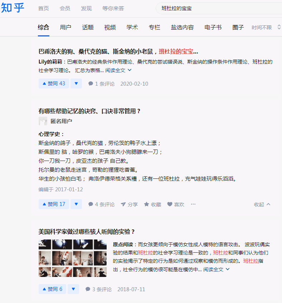Focus the search box containing 班杜拉的宝宝

click(x=219, y=8)
